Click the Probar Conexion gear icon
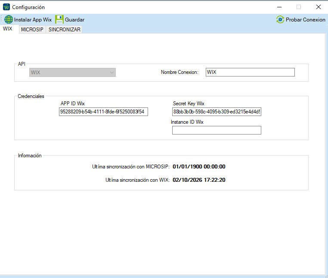This screenshot has width=328, height=278. [280, 19]
